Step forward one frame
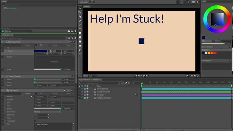This screenshot has height=131, width=233. pyautogui.click(x=144, y=76)
